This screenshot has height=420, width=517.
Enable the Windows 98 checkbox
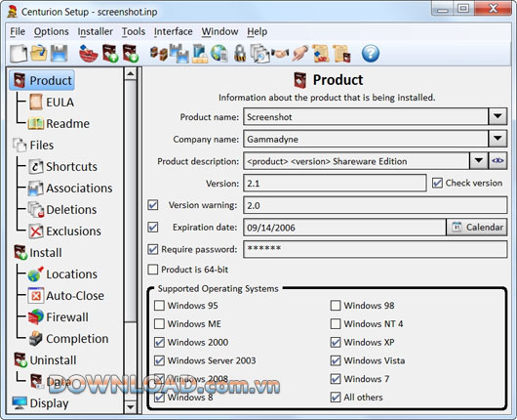[x=336, y=306]
